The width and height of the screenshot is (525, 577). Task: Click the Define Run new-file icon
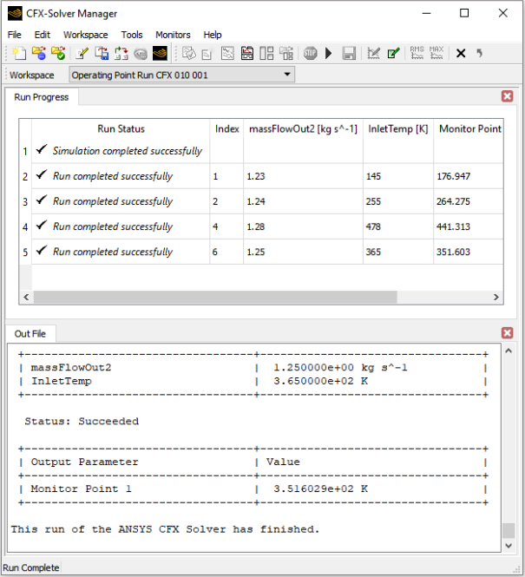[19, 54]
